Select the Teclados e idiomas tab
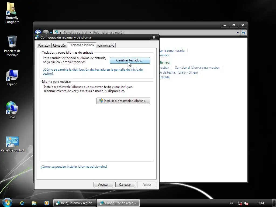This screenshot has width=276, height=207. (81, 45)
